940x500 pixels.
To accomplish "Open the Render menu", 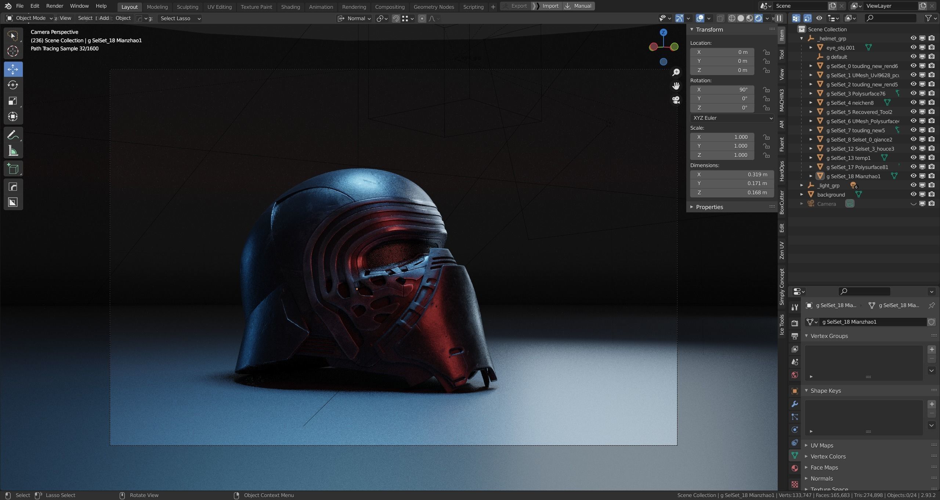I will [55, 6].
